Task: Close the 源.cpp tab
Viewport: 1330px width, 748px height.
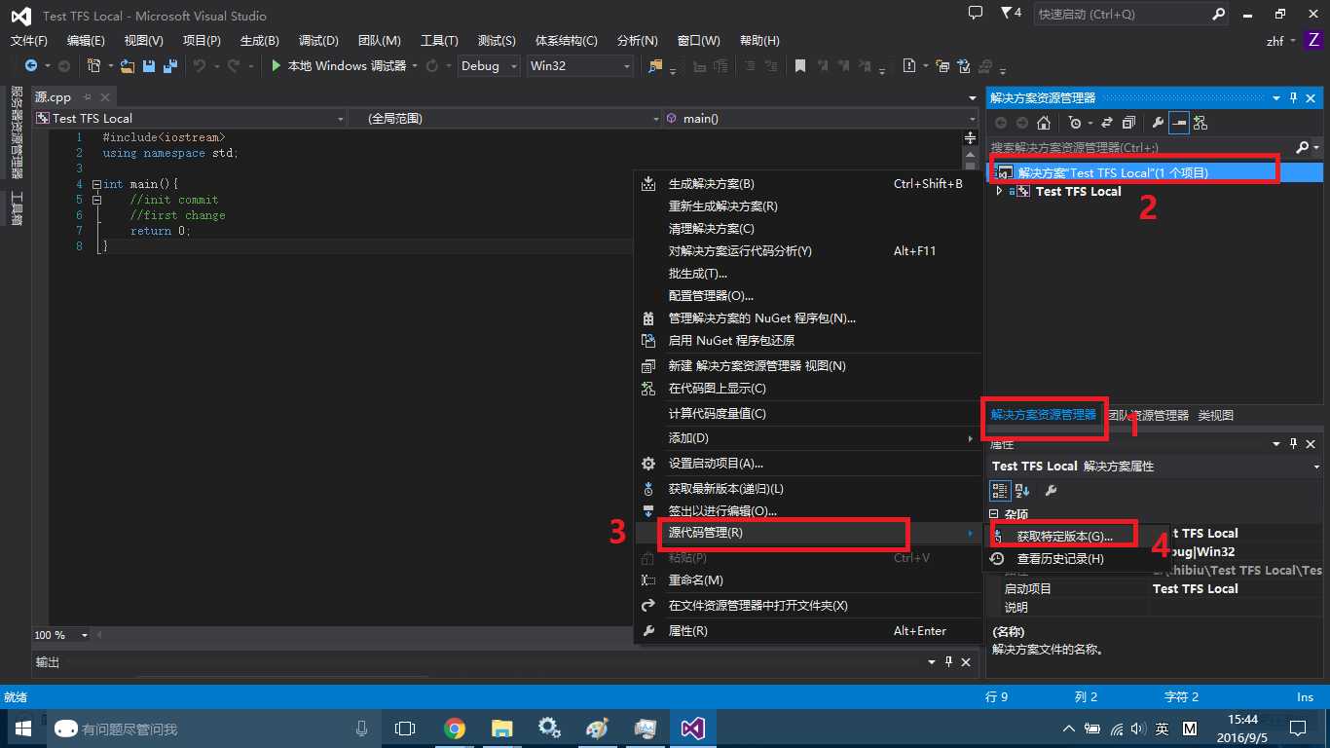Action: click(x=105, y=97)
